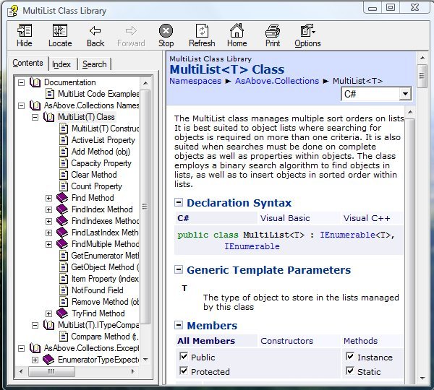Click the Print toolbar icon
Screen dimensions: 434x390
click(273, 30)
